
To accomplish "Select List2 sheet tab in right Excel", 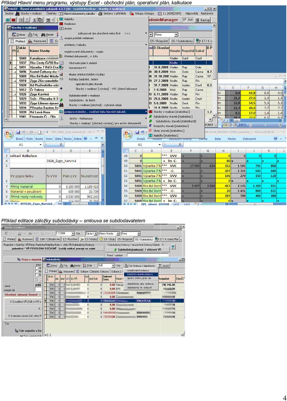I will point(176,204).
